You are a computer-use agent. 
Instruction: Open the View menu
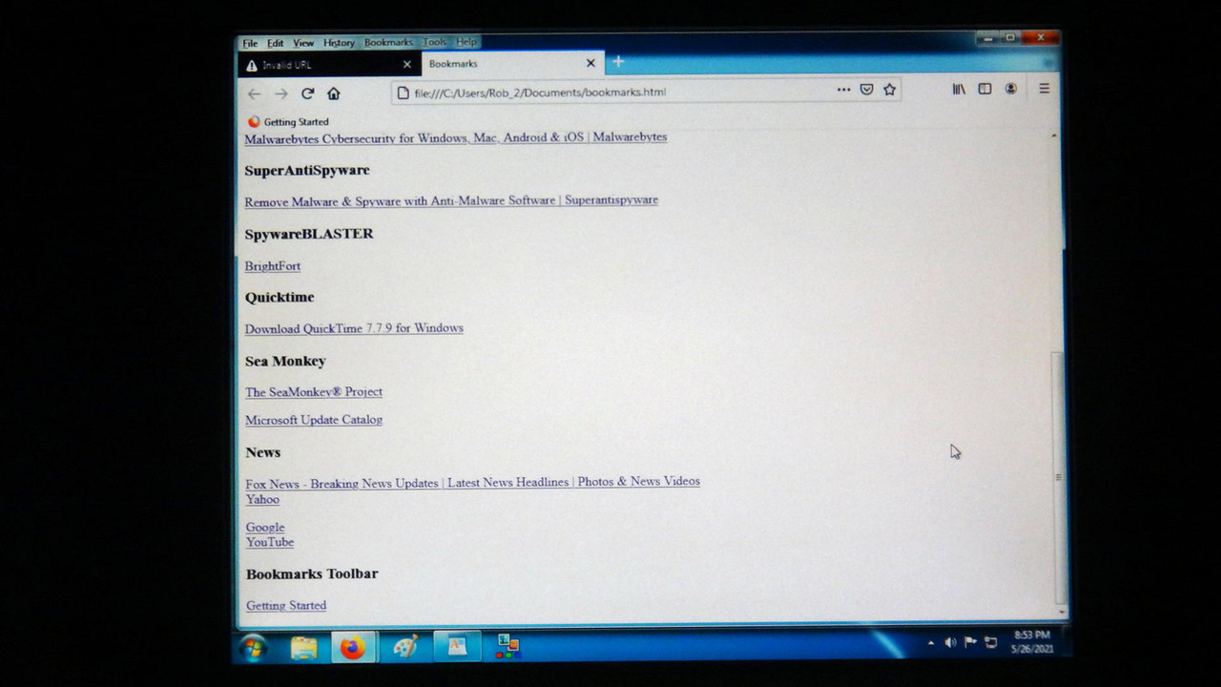pos(303,43)
